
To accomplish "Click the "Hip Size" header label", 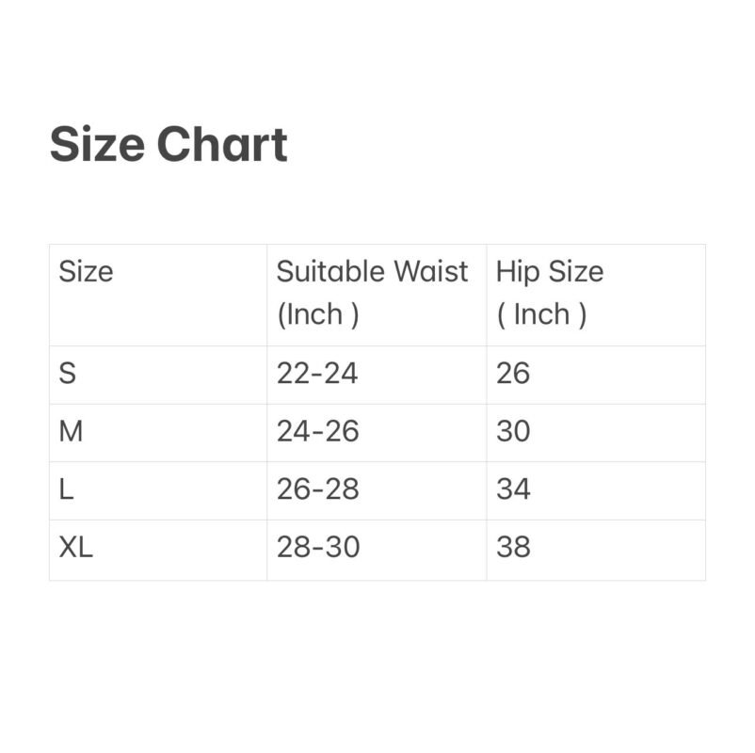I will pyautogui.click(x=550, y=272).
